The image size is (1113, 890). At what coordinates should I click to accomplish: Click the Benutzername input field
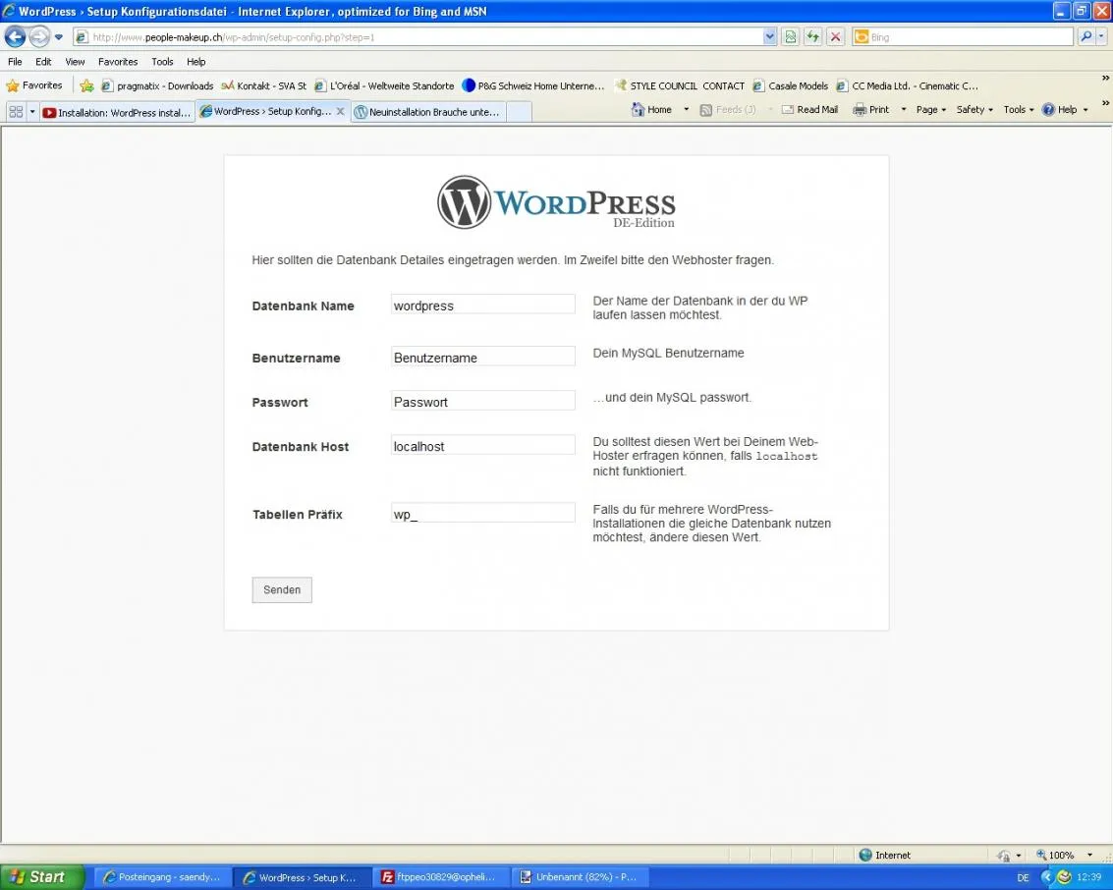(482, 357)
